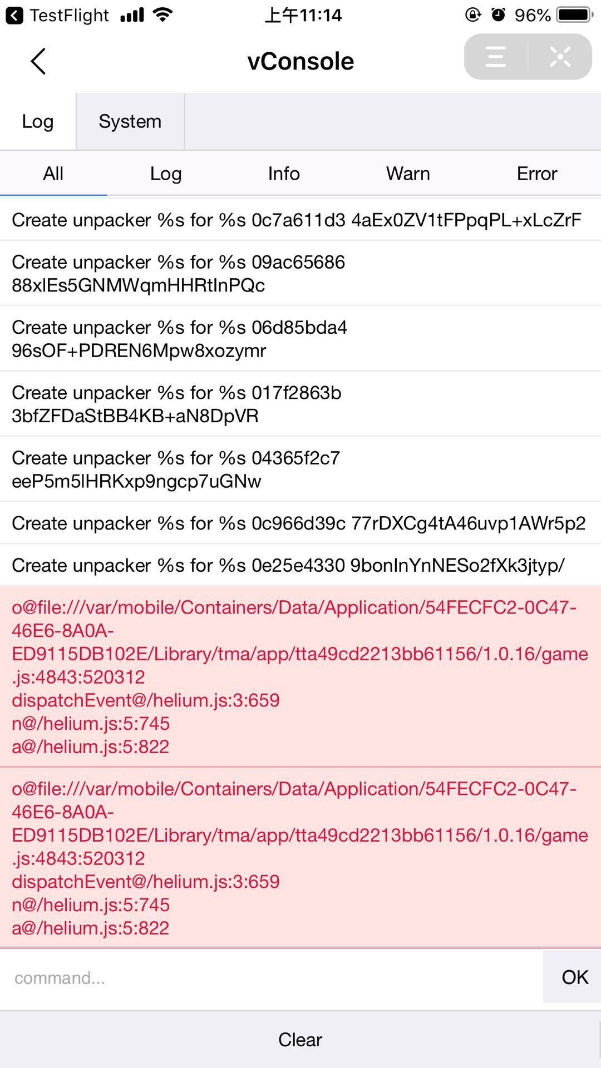Close the mini-program via capsule icon

(560, 57)
